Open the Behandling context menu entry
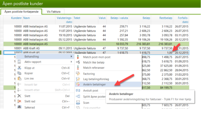 tap(45, 56)
